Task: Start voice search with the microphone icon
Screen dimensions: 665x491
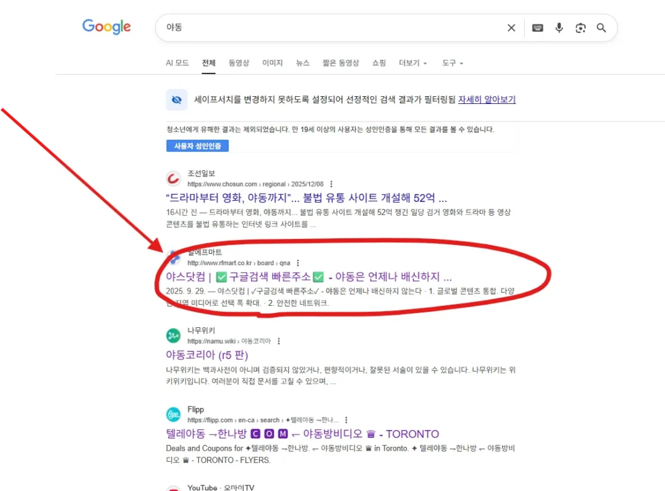Action: click(558, 28)
